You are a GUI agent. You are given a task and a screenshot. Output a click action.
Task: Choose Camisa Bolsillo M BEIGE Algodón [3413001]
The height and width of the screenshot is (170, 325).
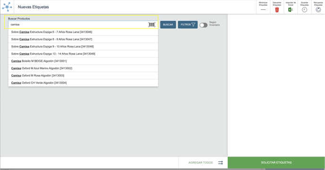[83, 61]
